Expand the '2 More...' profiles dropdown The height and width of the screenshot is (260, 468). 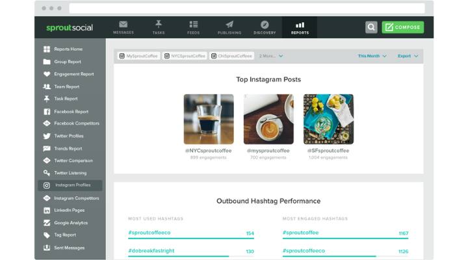tap(271, 56)
